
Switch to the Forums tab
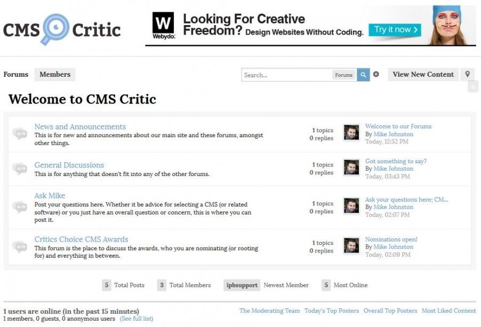[x=15, y=74]
